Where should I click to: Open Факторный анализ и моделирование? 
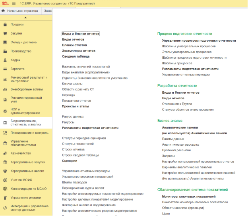[89, 205]
